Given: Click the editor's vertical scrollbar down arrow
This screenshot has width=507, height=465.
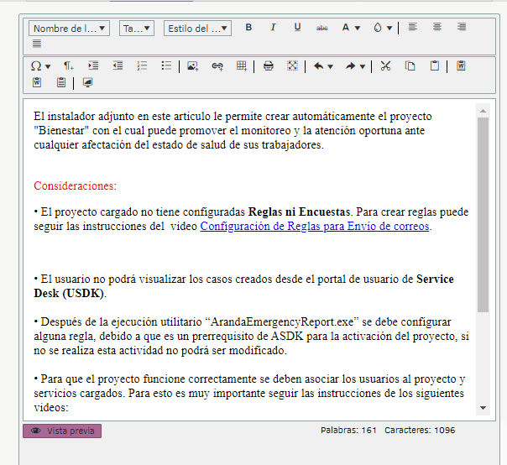Looking at the screenshot, I should [483, 407].
